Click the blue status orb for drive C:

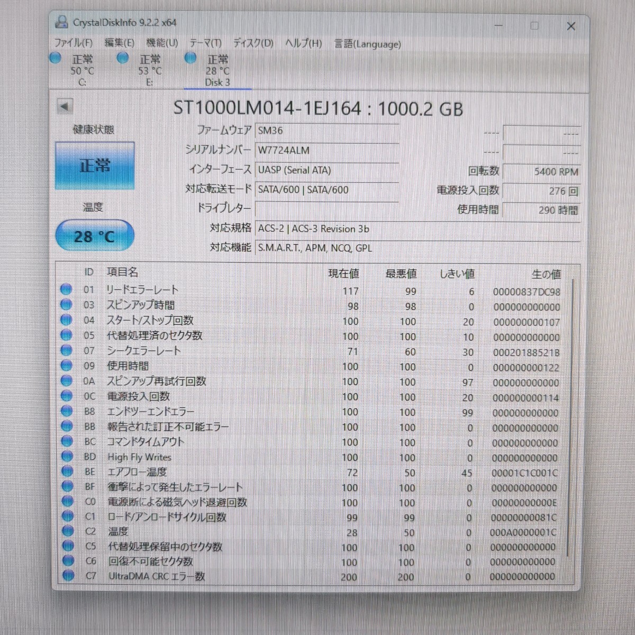[x=55, y=58]
